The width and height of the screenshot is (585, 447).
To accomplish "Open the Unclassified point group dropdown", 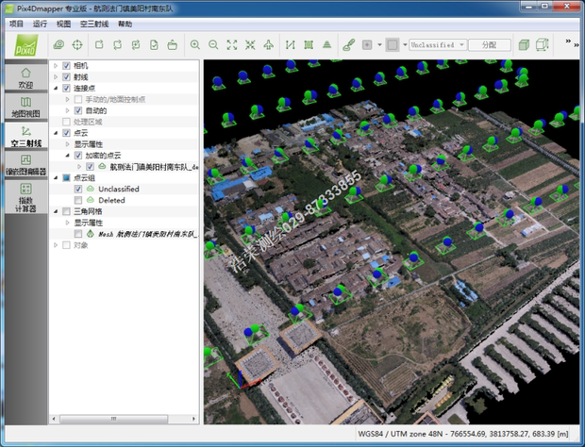I will [x=437, y=44].
